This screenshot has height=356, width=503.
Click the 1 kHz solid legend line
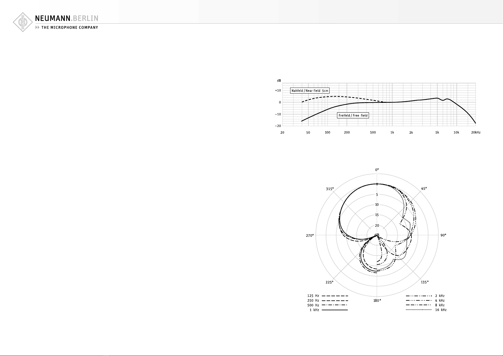click(x=335, y=310)
